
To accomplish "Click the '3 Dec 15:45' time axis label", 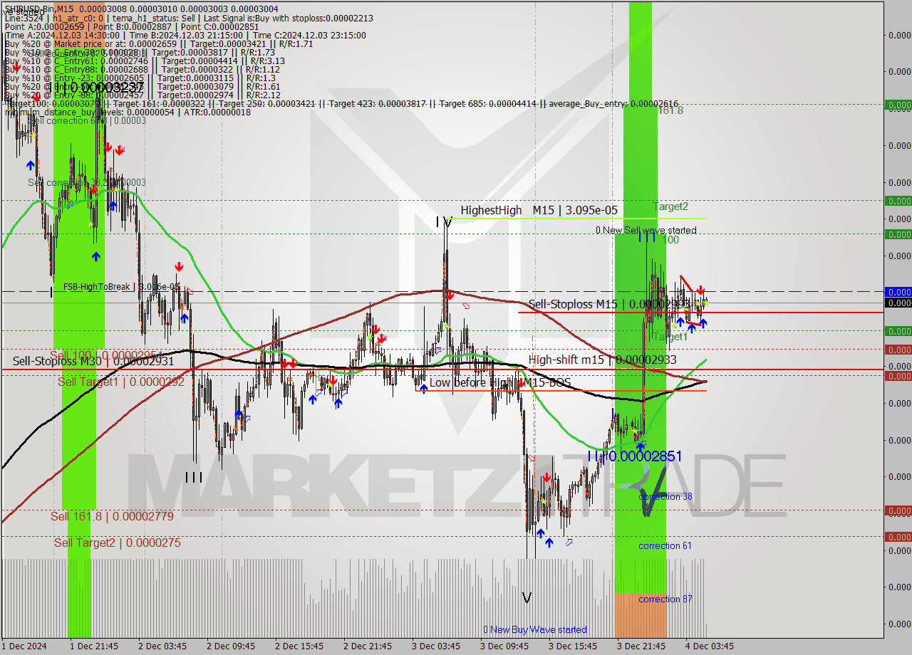I will pos(573,646).
